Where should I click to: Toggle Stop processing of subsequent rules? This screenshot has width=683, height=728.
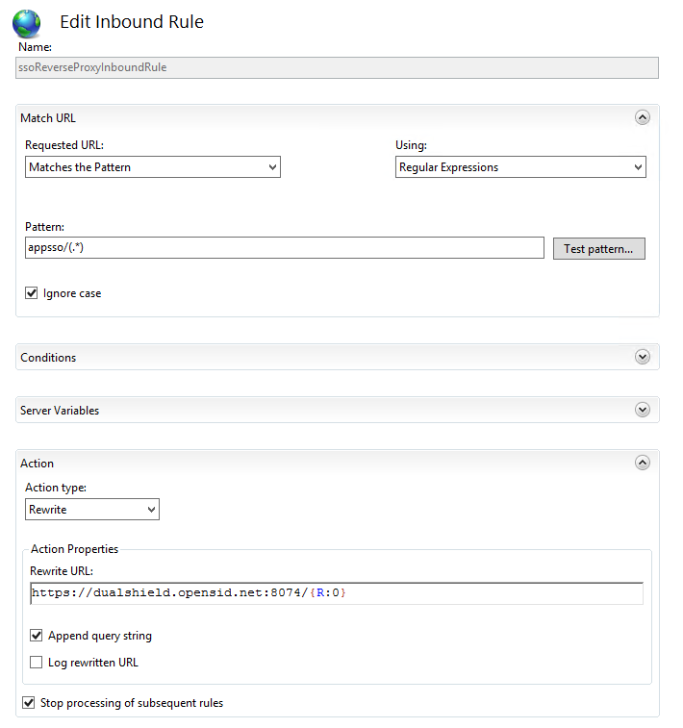point(28,703)
